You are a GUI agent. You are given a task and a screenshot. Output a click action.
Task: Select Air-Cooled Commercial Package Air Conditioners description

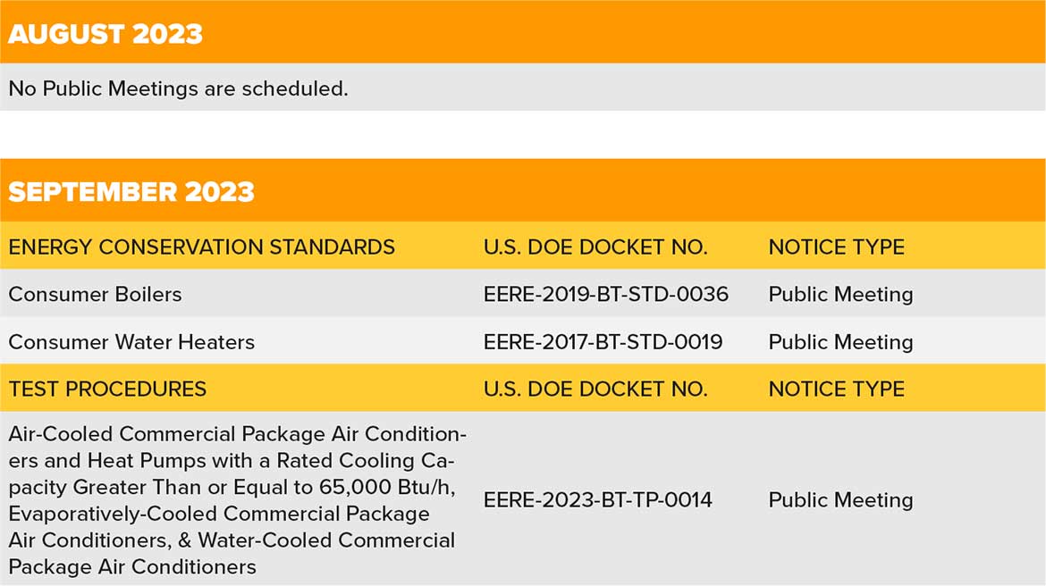tap(238, 500)
